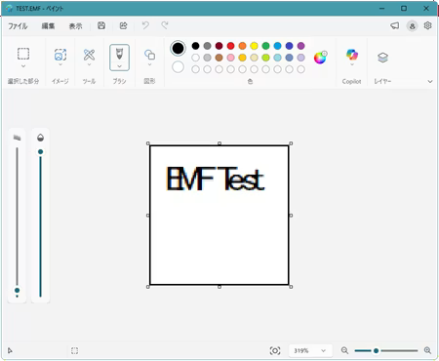Viewport: 439px width, 361px height.
Task: Click the Undo arrow
Action: (145, 25)
